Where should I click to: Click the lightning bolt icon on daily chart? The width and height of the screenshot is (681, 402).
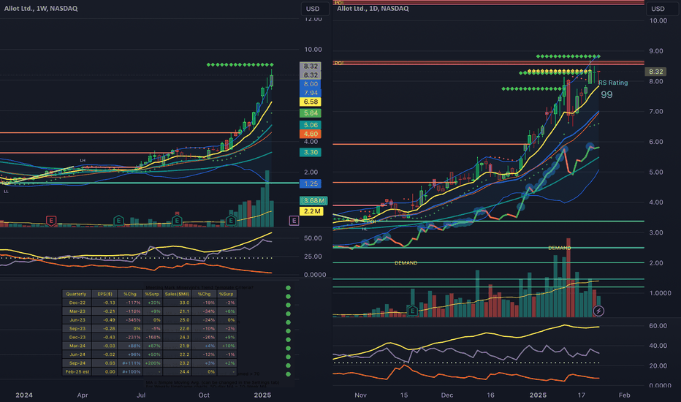click(598, 311)
